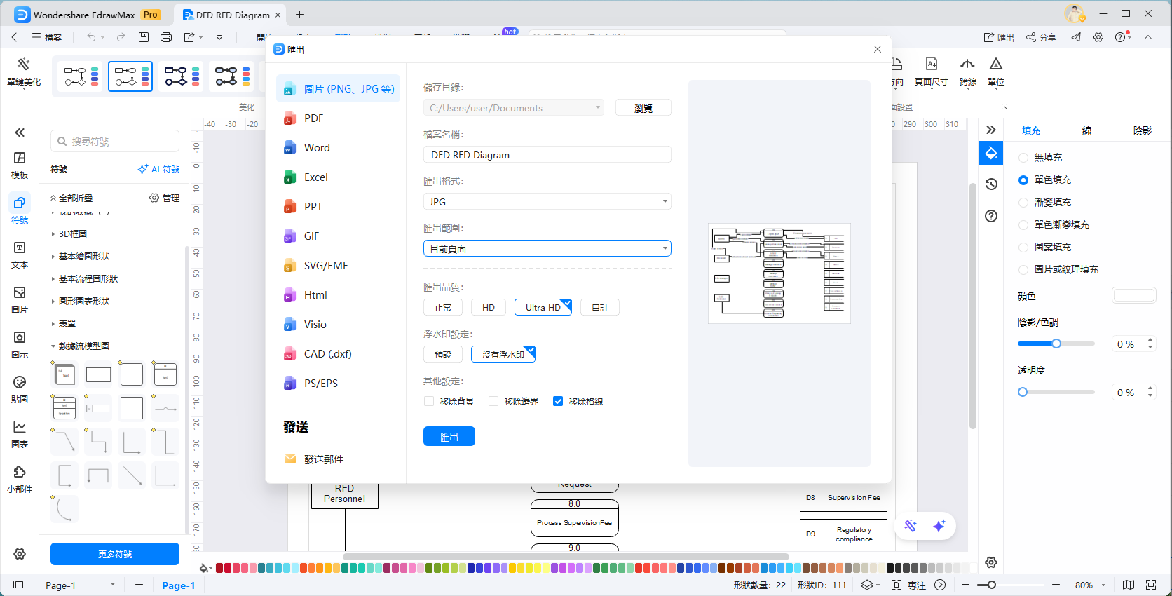Open the unit tool in ribbon

[996, 72]
